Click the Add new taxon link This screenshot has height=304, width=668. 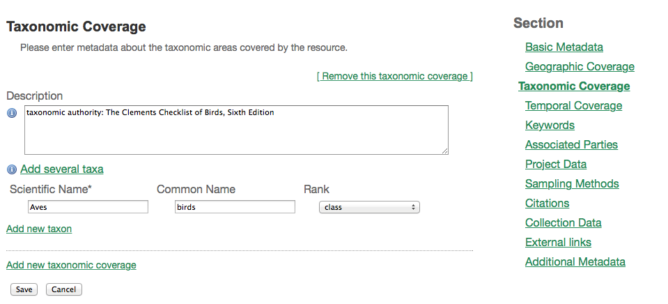tap(39, 229)
